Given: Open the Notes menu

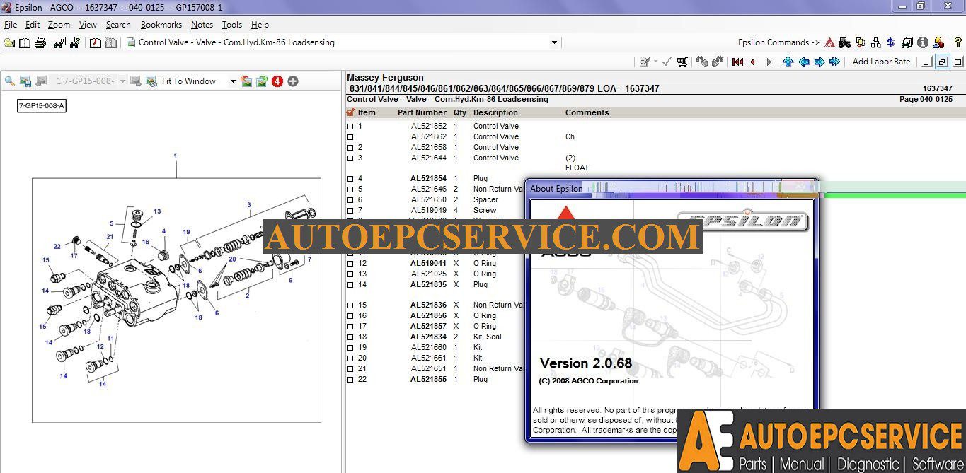Looking at the screenshot, I should 202,24.
